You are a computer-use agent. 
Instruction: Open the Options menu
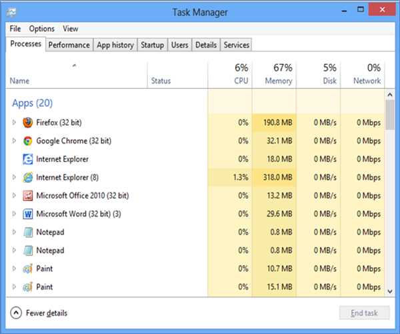click(x=41, y=29)
